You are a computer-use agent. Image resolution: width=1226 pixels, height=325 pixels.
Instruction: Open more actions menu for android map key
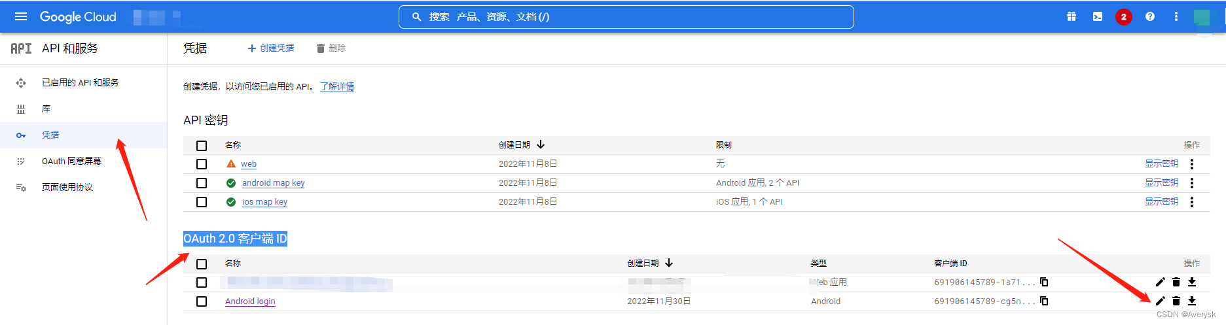coord(1192,183)
